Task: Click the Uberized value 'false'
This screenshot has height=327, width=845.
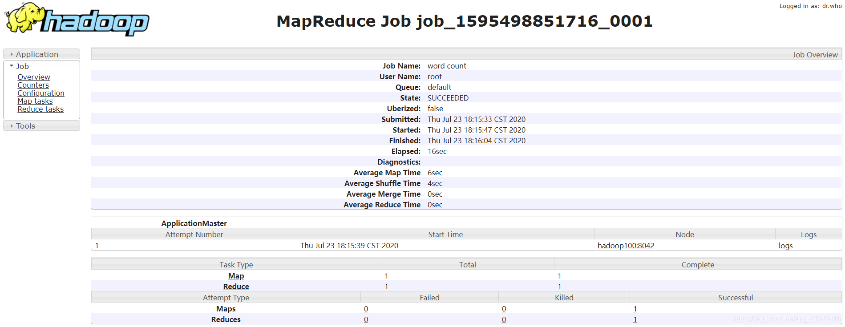Action: [435, 109]
